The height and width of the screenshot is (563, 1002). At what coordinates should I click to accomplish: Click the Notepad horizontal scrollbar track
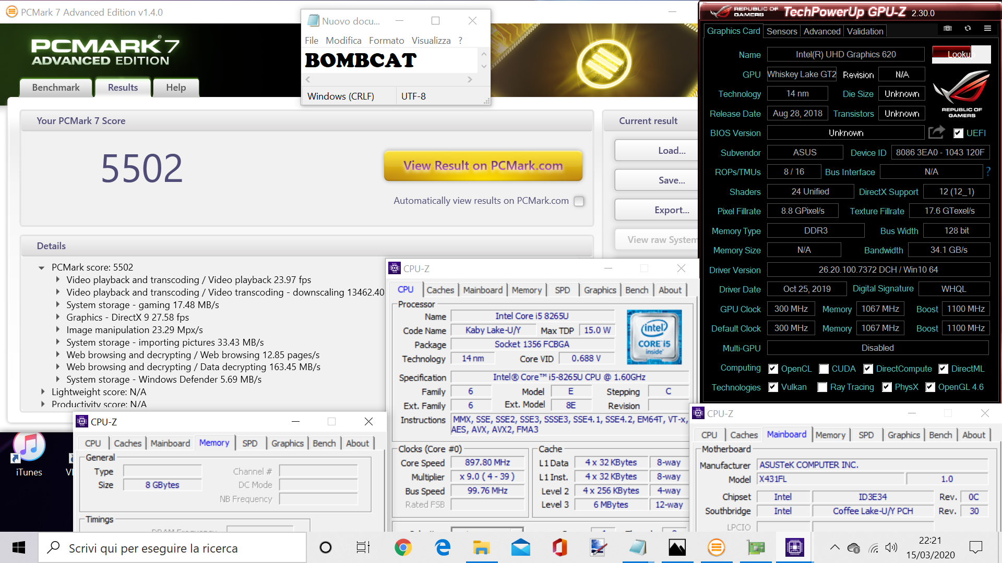pyautogui.click(x=389, y=79)
